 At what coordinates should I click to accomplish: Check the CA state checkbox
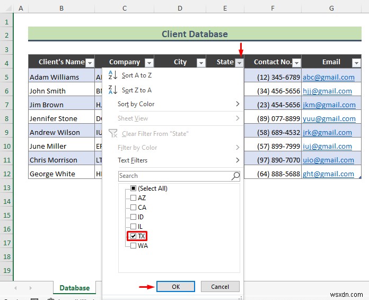click(x=133, y=208)
